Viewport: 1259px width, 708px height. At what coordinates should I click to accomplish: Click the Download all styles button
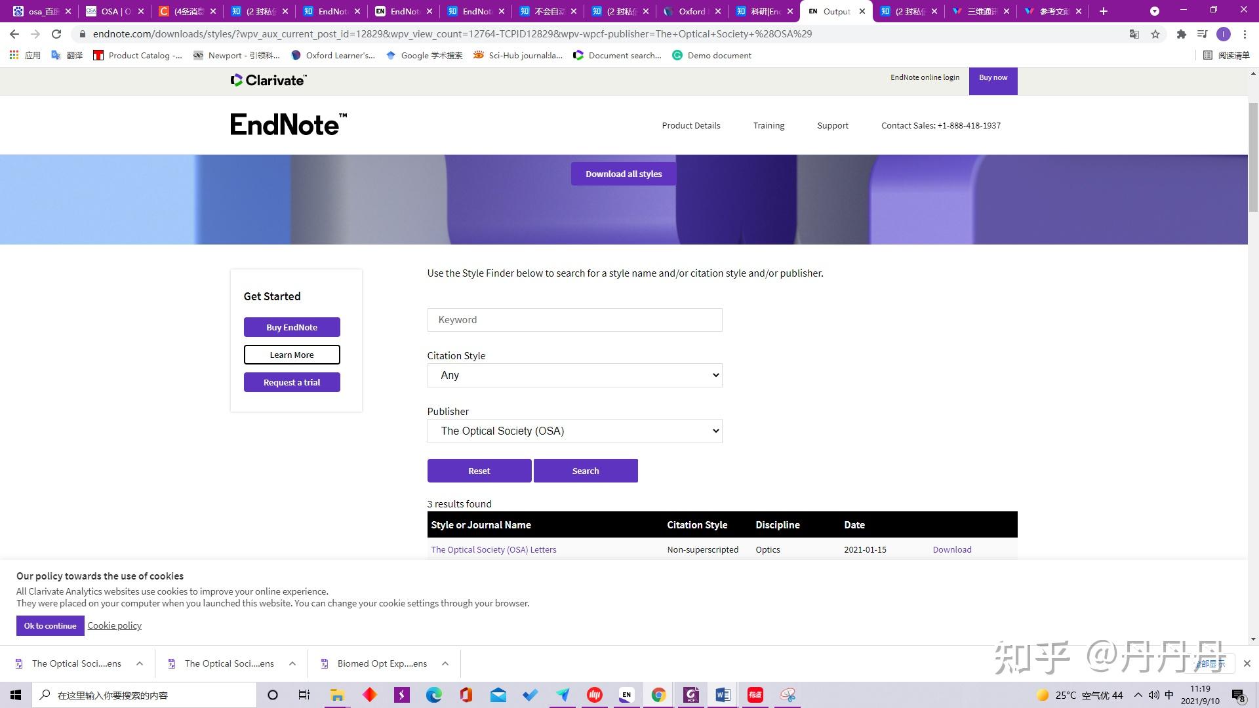[624, 174]
